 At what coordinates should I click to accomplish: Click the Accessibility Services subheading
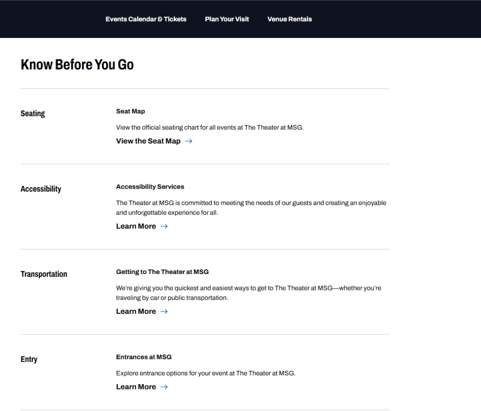[150, 187]
